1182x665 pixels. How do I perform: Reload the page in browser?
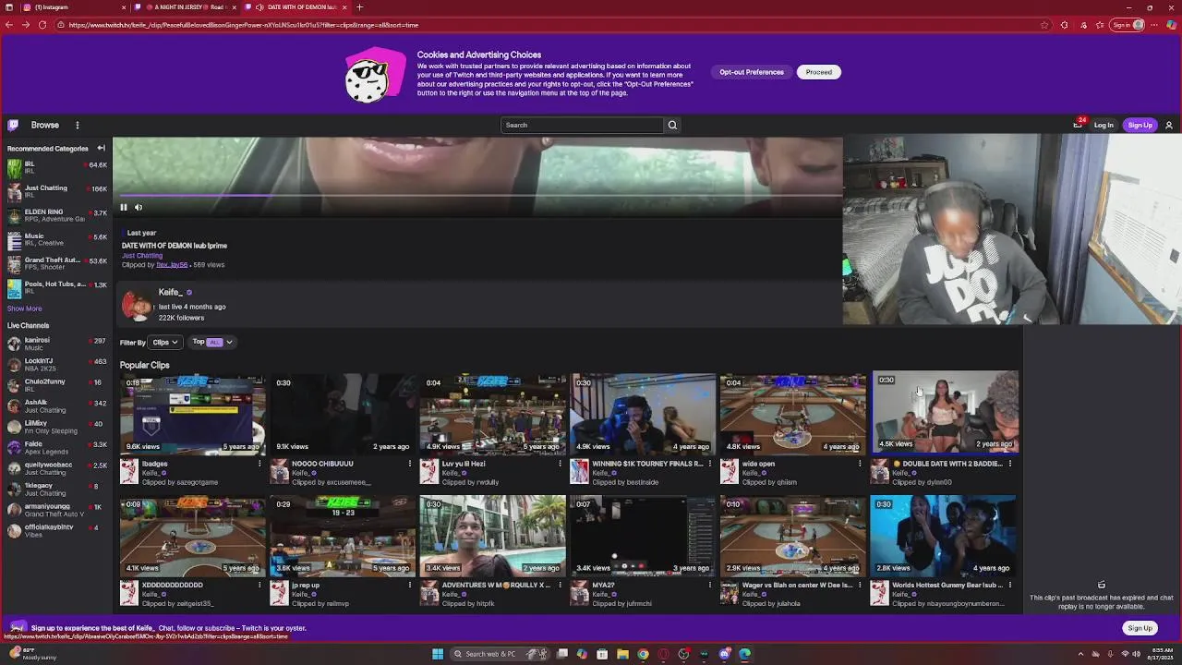[42, 25]
